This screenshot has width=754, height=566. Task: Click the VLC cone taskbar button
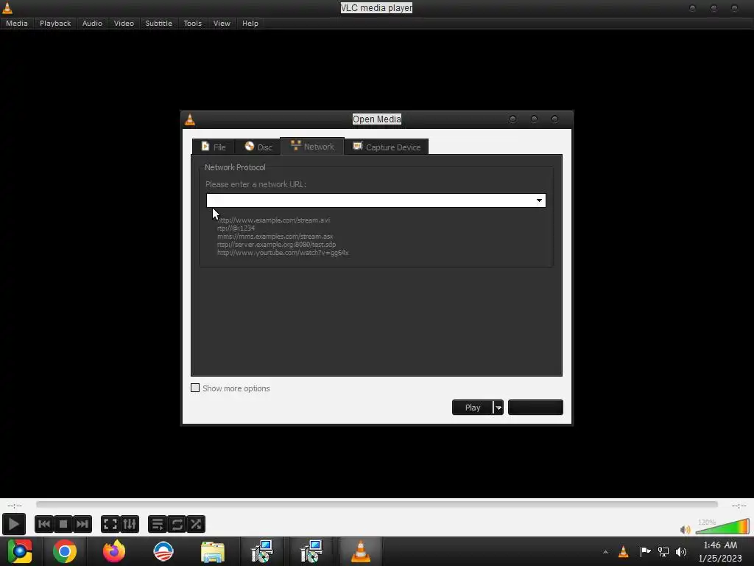[361, 551]
